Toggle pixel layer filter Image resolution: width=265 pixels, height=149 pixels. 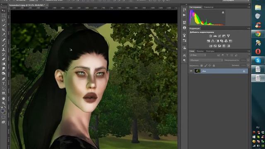218,55
